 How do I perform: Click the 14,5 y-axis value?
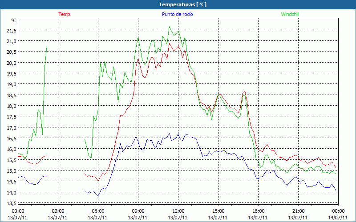pos(12,182)
